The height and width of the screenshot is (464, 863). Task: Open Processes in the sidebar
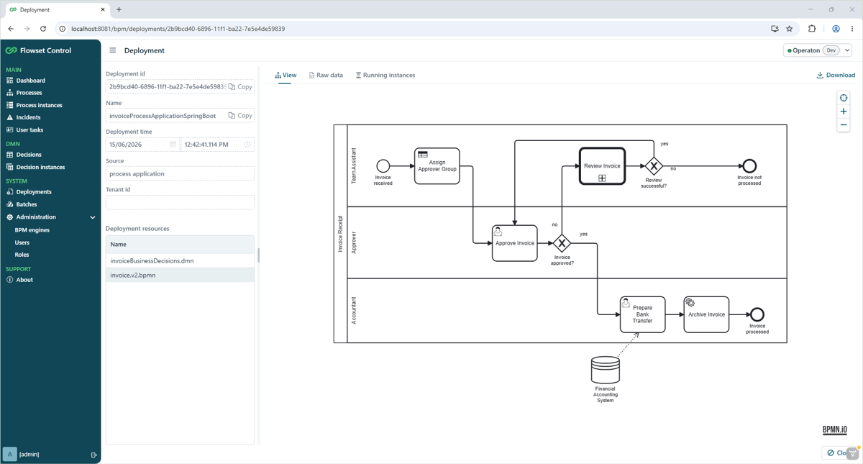[29, 93]
